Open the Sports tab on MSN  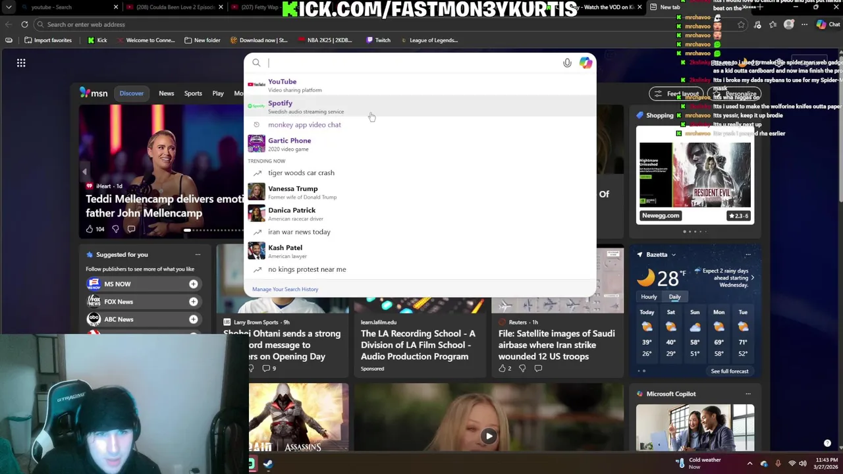[193, 93]
